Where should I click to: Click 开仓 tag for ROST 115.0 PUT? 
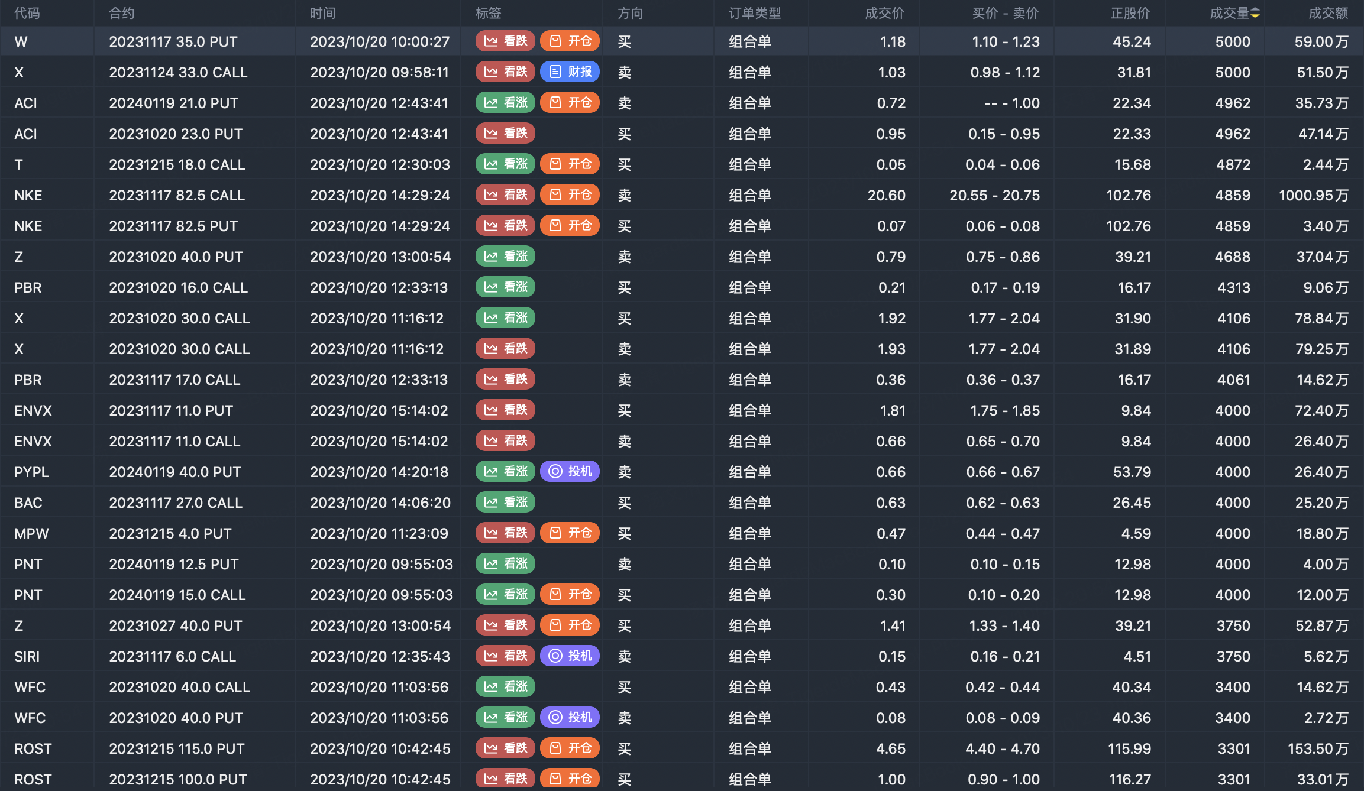click(x=570, y=748)
